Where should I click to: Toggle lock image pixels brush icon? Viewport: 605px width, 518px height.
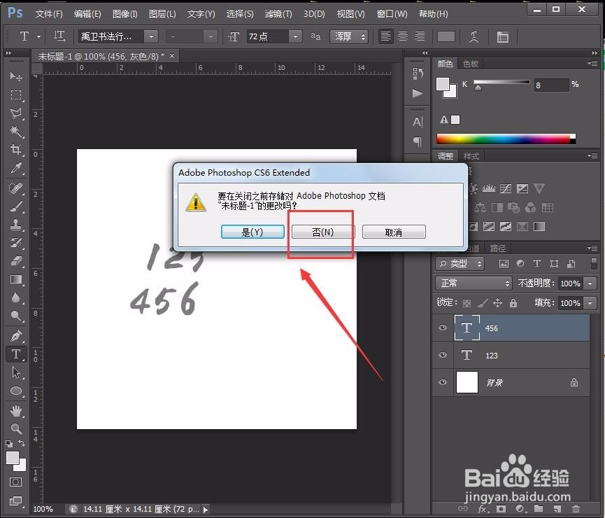[483, 303]
